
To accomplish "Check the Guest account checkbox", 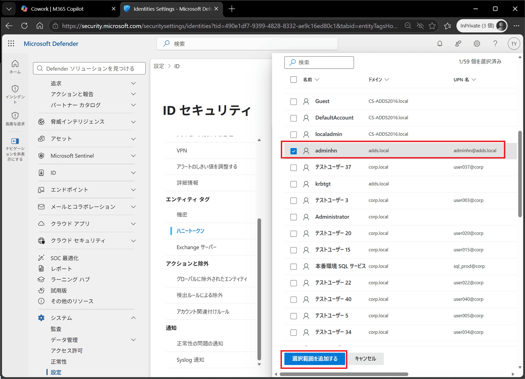I will pyautogui.click(x=294, y=101).
